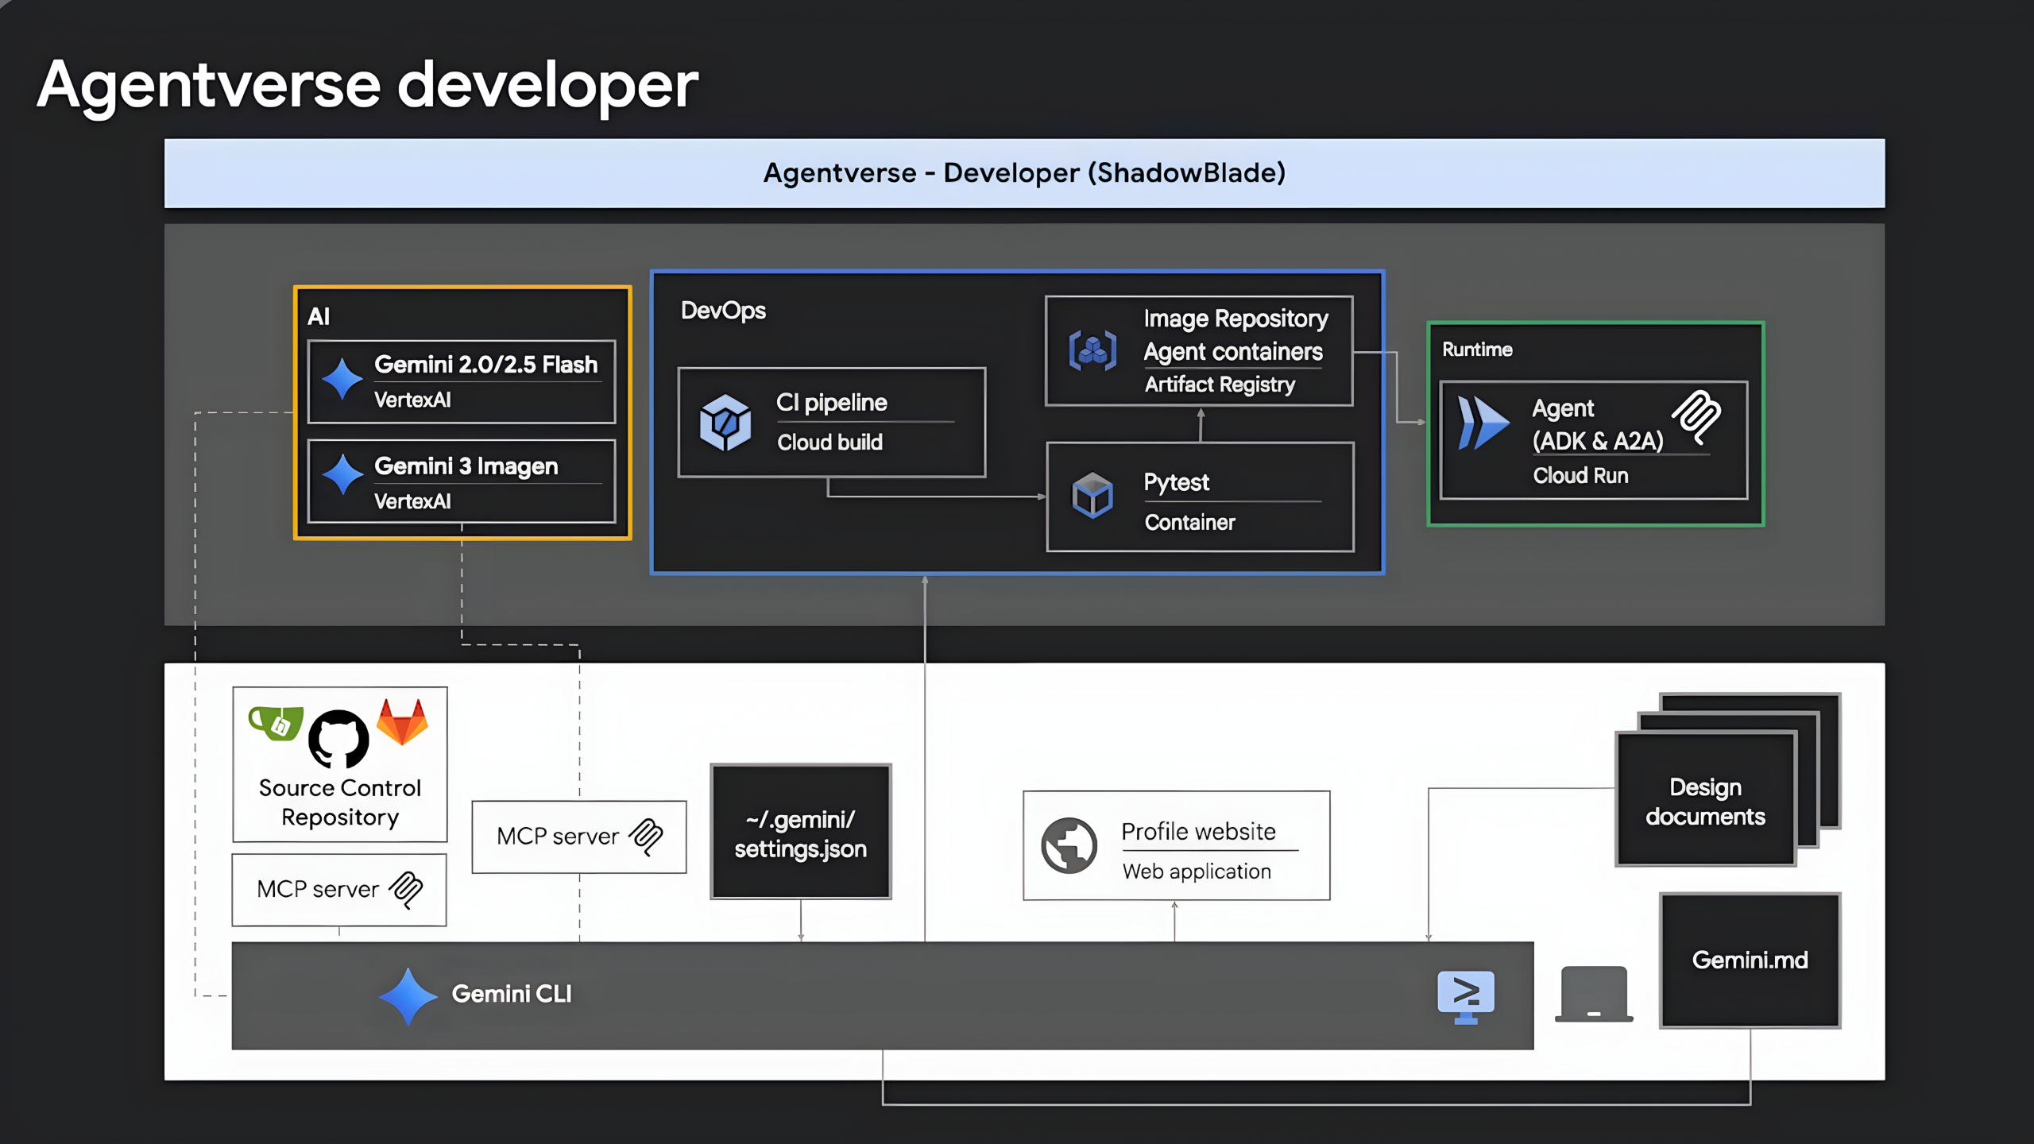Viewport: 2034px width, 1144px height.
Task: Click the Pytest Container cube icon
Action: click(1092, 496)
